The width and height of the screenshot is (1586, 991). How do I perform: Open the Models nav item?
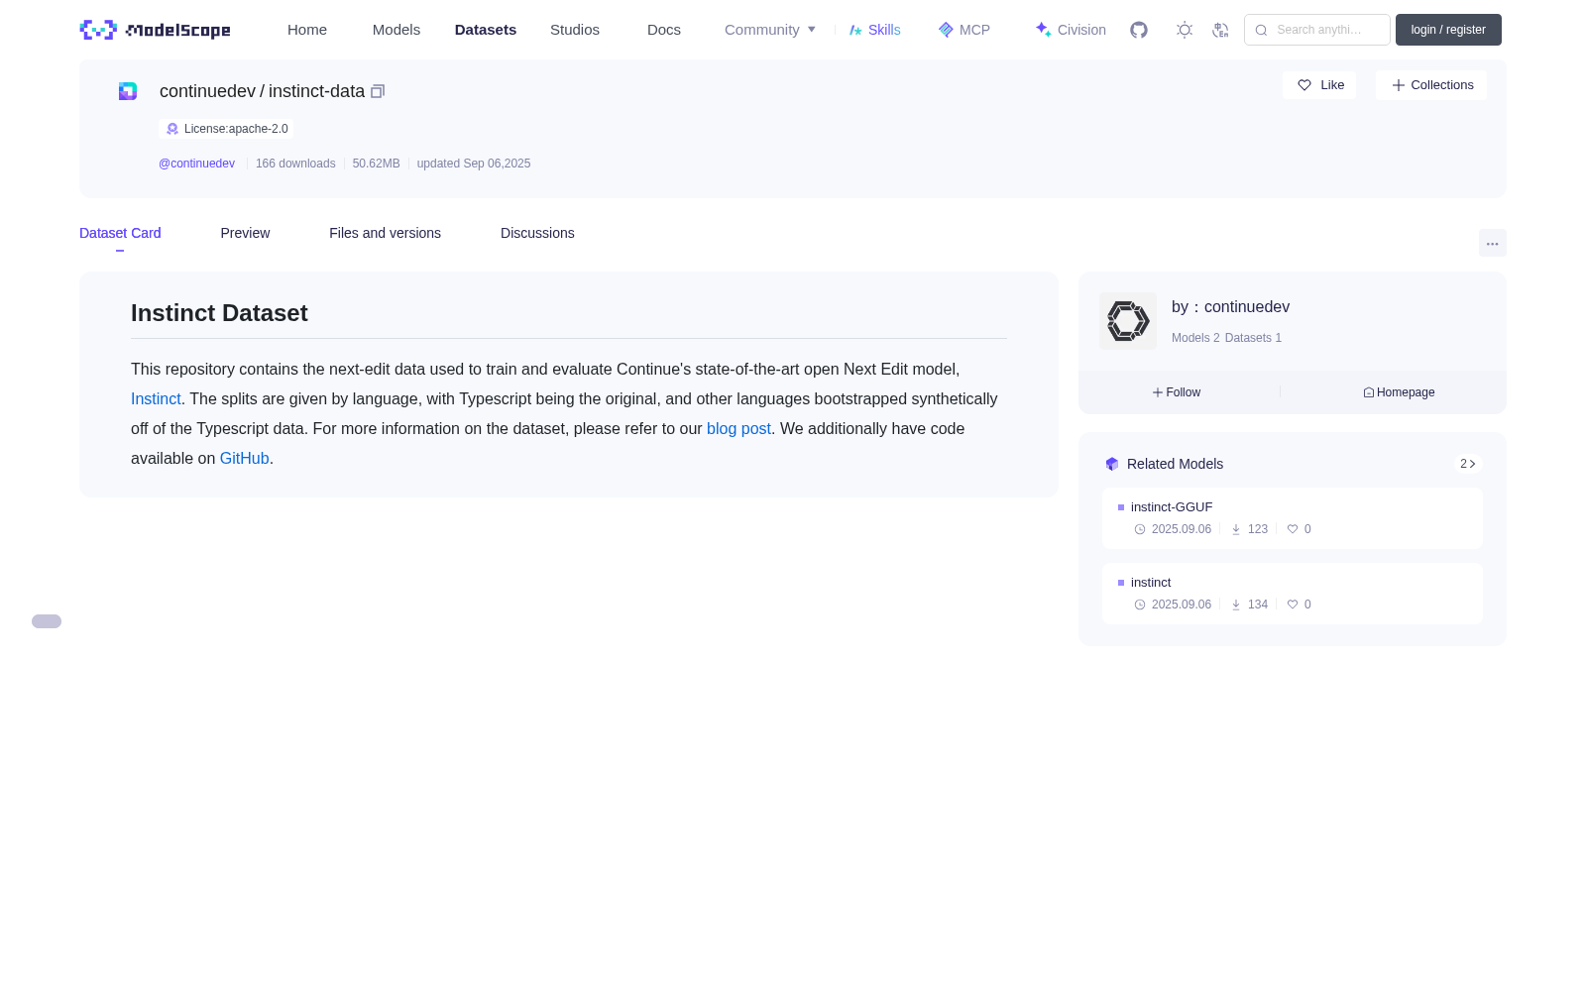[396, 30]
